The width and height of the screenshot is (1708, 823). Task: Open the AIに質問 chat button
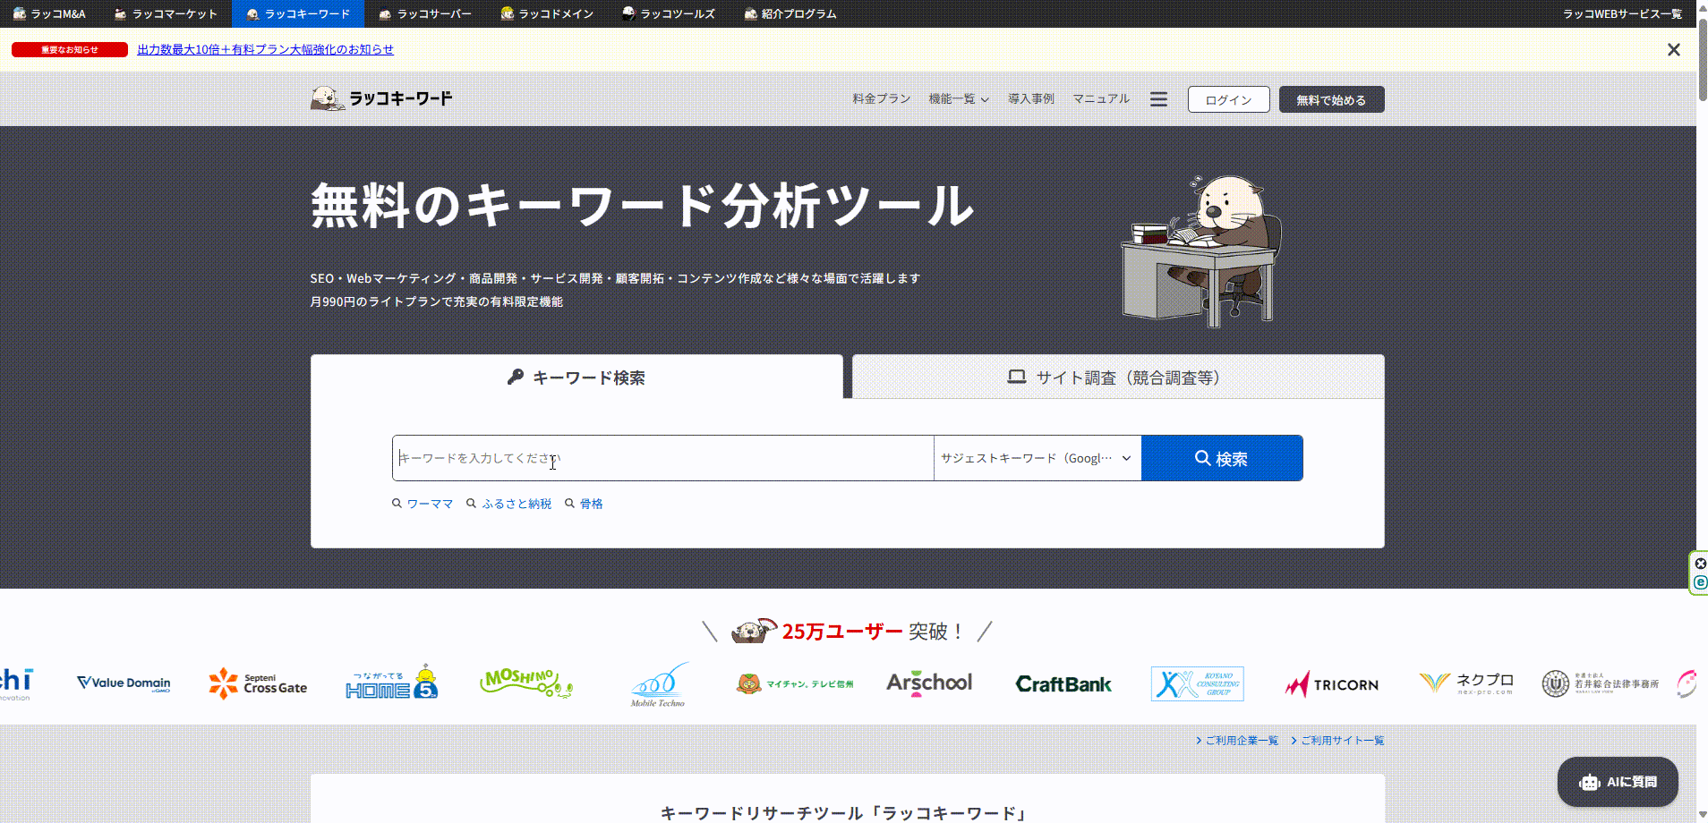(1618, 782)
